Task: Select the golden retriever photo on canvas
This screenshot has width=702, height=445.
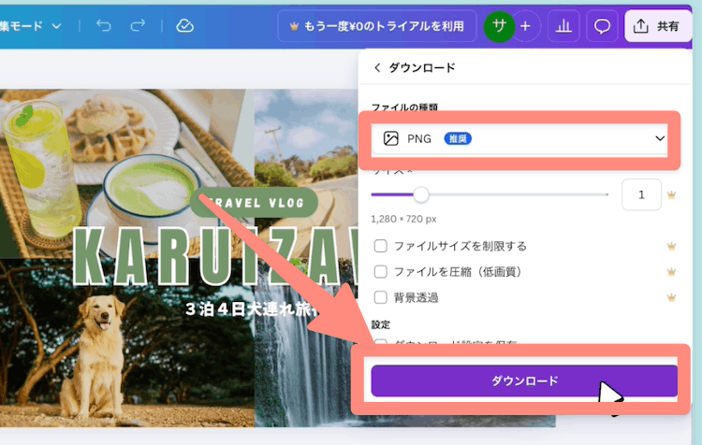Action: (x=127, y=342)
